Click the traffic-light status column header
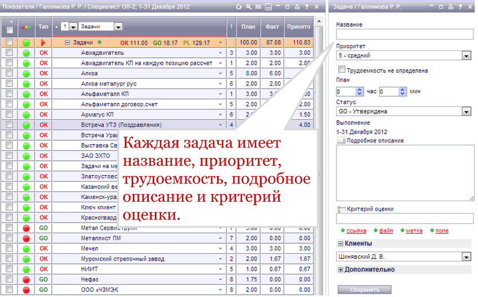 (x=26, y=27)
